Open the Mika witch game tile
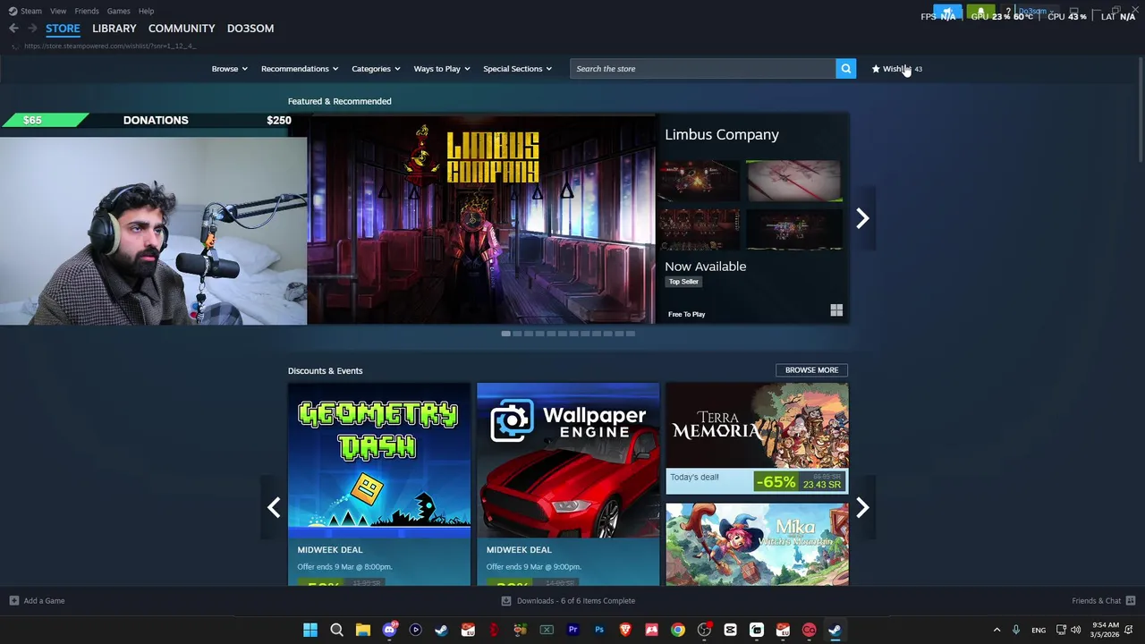This screenshot has width=1145, height=644. [x=757, y=544]
